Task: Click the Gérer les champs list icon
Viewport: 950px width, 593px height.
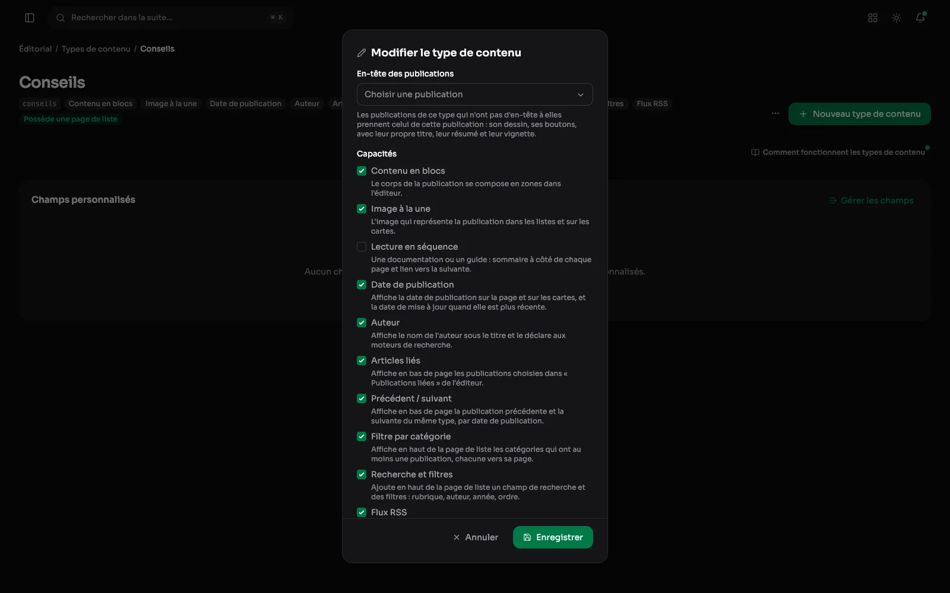Action: point(832,200)
